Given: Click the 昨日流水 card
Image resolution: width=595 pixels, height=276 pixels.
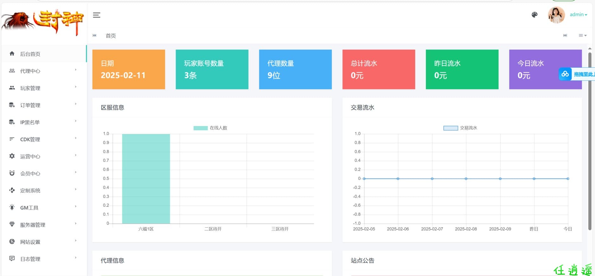Looking at the screenshot, I should click(x=462, y=69).
